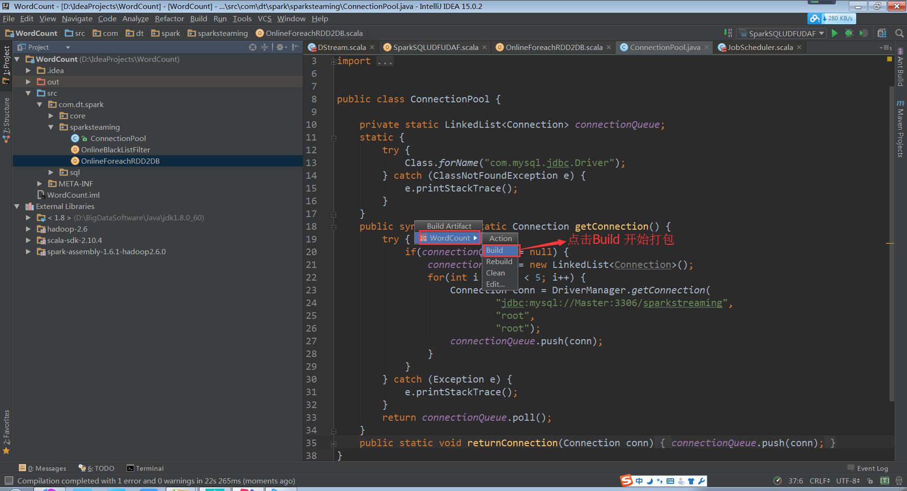Open Project panel gear settings
Screen dimensions: 907x491
click(x=281, y=47)
